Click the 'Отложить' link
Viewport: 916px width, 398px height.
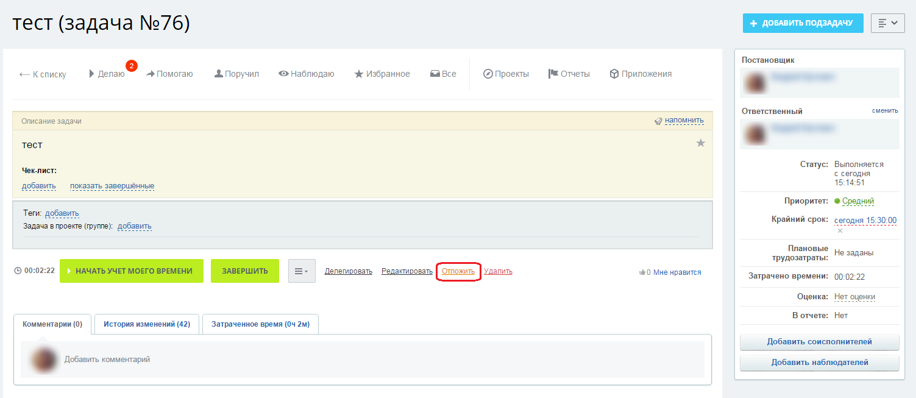pyautogui.click(x=458, y=271)
